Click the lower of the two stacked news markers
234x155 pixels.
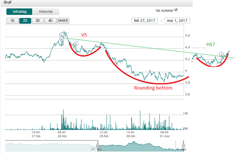(61, 39)
